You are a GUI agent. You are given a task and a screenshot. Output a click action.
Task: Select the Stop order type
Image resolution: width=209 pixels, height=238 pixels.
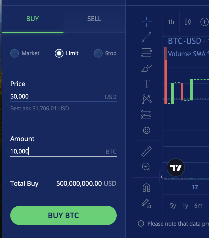98,53
